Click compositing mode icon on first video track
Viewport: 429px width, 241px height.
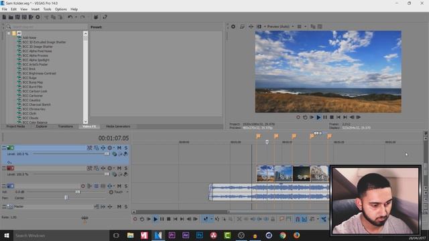tap(115, 154)
